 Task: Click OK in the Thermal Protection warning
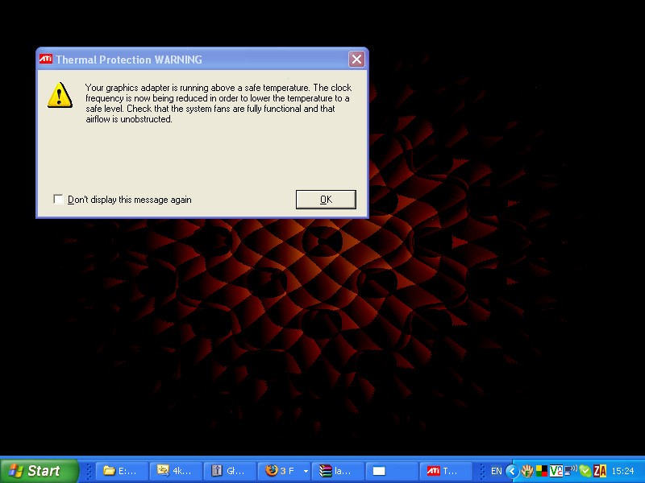tap(326, 200)
